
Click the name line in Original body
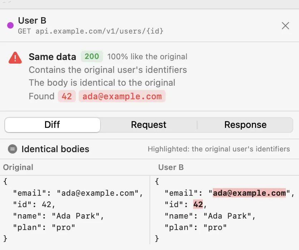coord(58,216)
